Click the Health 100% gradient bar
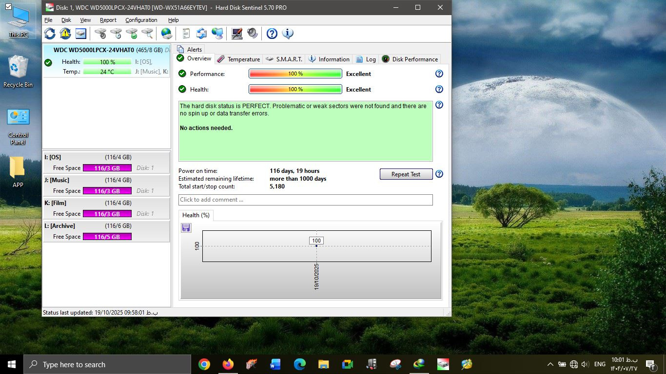The width and height of the screenshot is (666, 374). 295,90
